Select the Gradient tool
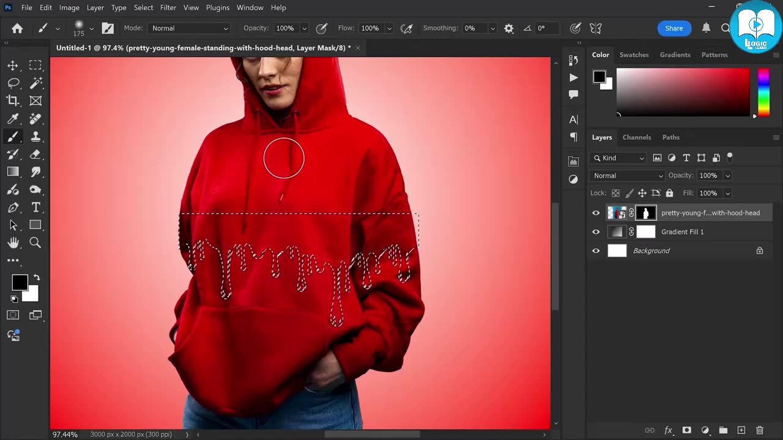Screen dimensions: 783x440 point(13,172)
